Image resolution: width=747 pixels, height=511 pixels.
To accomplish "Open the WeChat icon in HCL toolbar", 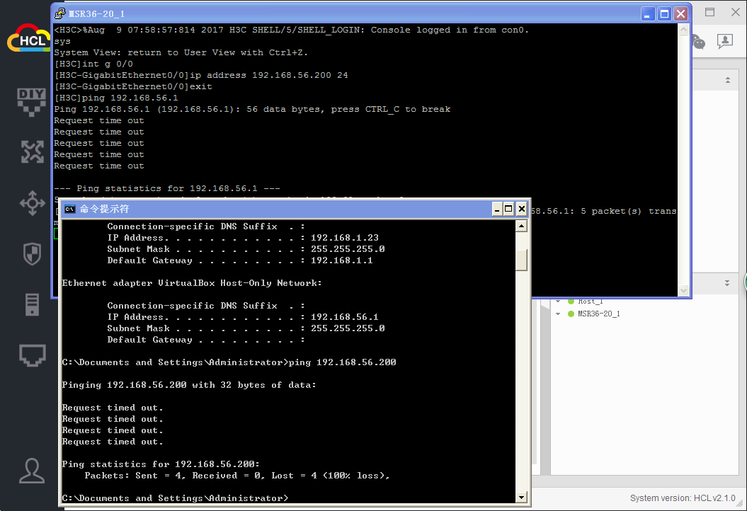I will tap(698, 42).
